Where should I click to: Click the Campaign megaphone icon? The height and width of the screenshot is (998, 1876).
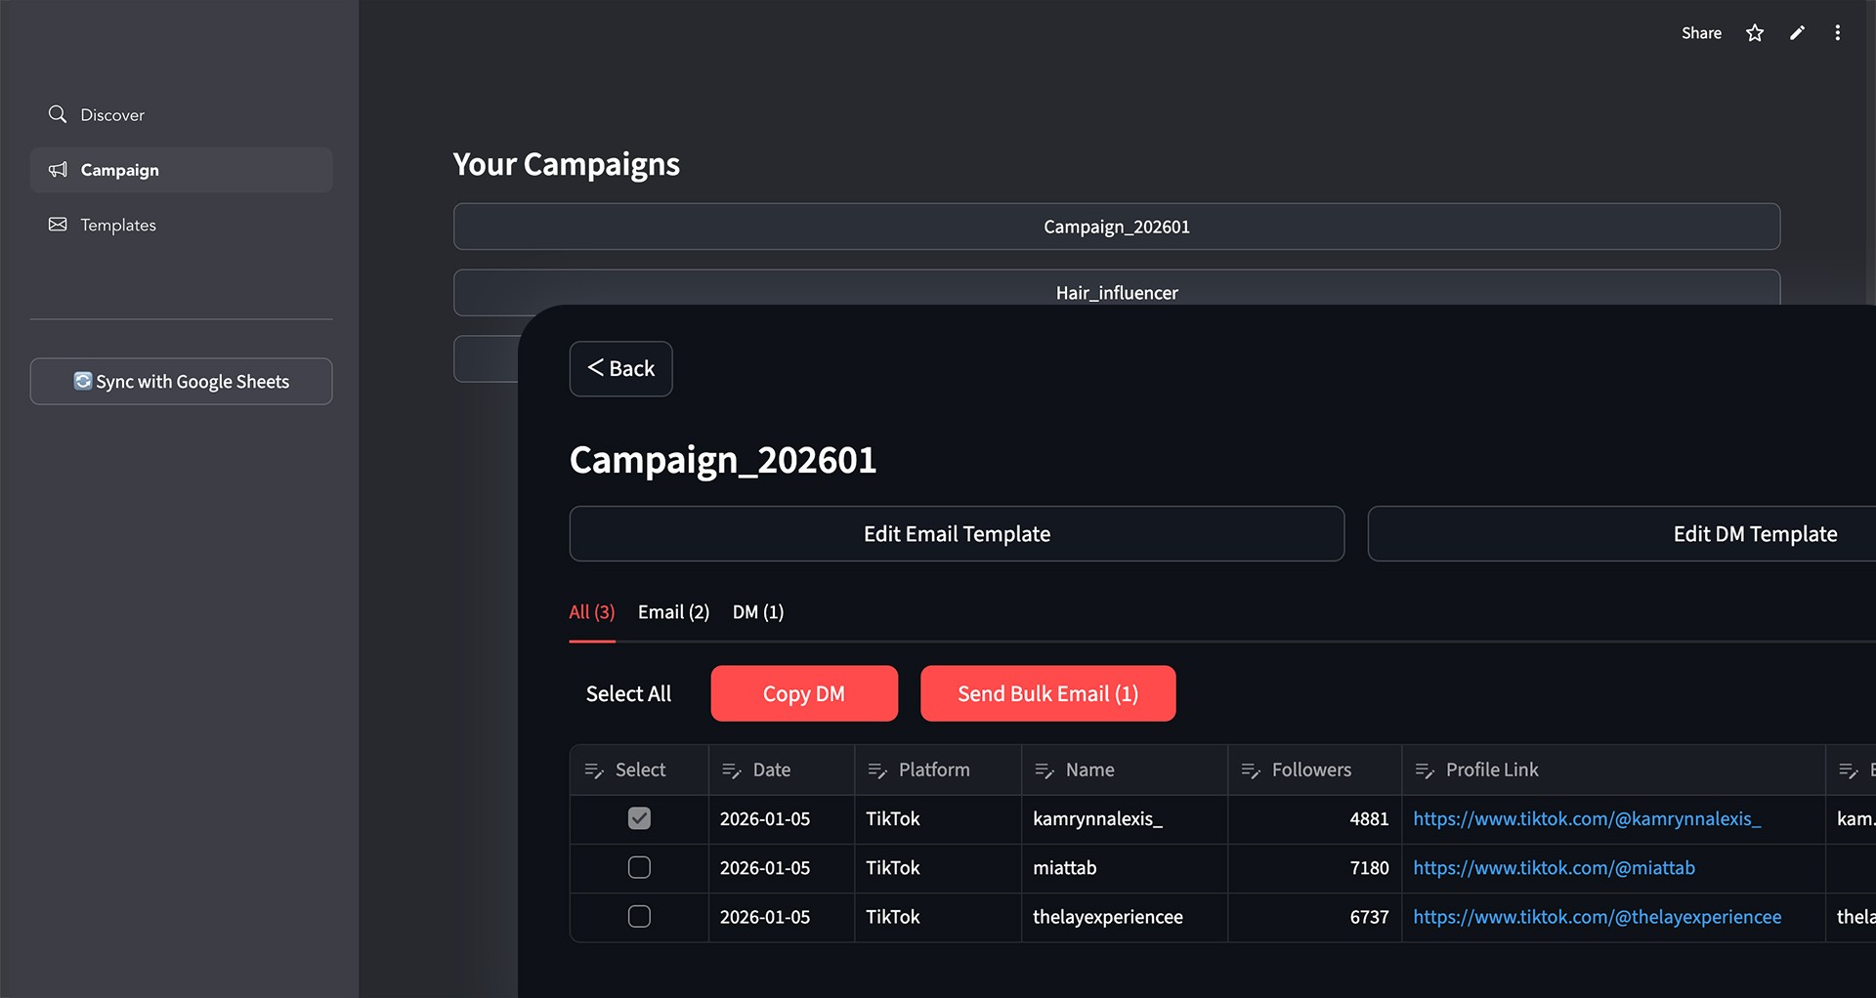pos(59,170)
